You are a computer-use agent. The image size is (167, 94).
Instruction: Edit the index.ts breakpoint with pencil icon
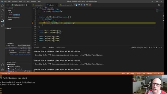pos(25,71)
